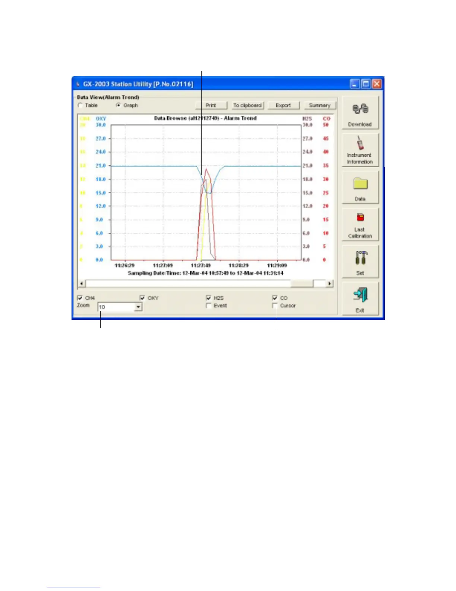Open the Zoom dropdown arrow
Screen dimensions: 456x591
138,307
